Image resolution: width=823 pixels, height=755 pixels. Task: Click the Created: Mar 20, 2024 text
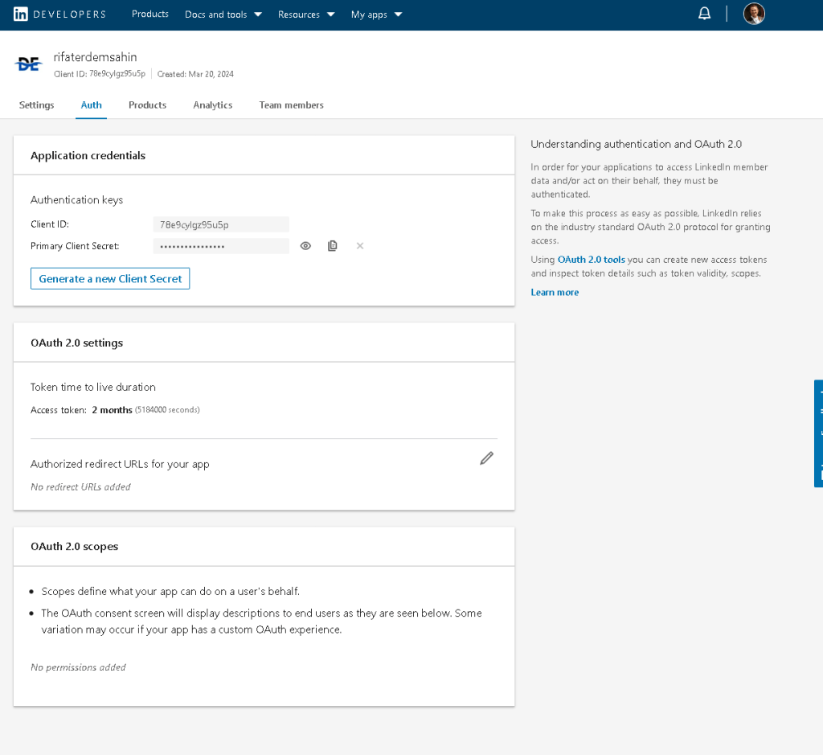coord(195,74)
